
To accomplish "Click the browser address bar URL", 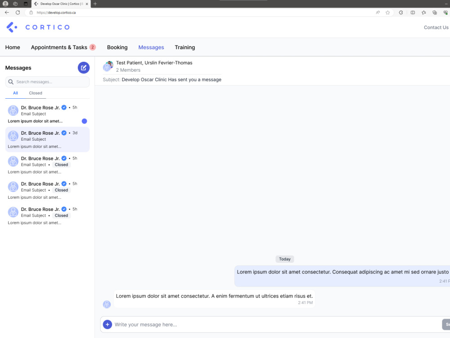I will point(56,12).
